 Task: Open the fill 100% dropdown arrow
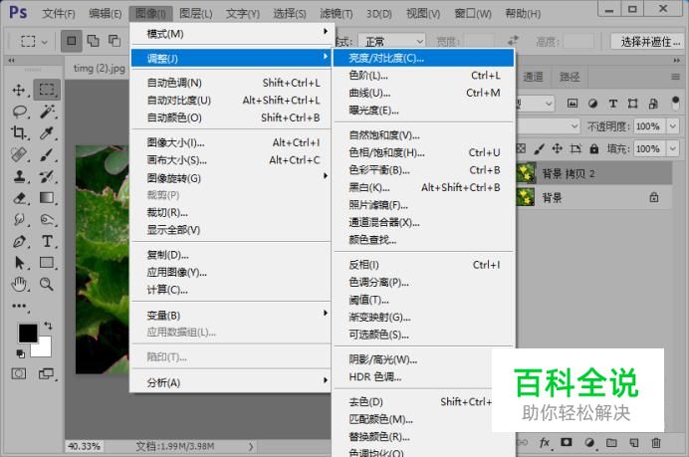(x=673, y=149)
